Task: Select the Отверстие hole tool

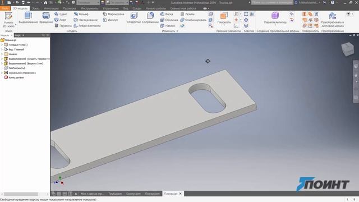Action: (x=134, y=18)
